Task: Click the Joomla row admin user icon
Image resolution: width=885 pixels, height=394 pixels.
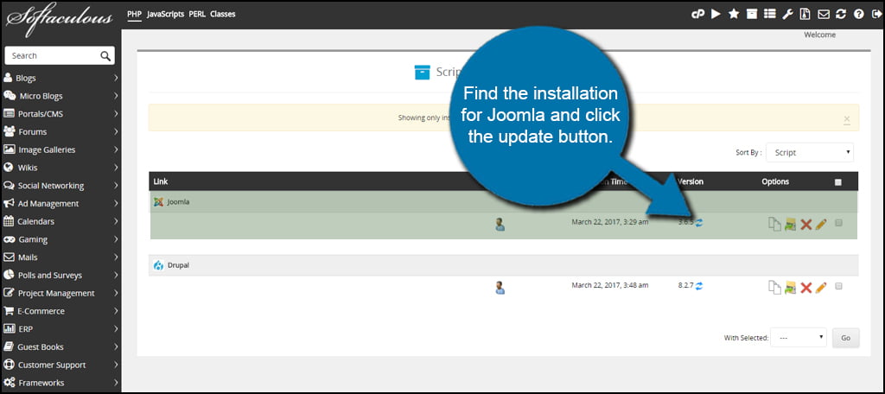Action: (x=500, y=225)
